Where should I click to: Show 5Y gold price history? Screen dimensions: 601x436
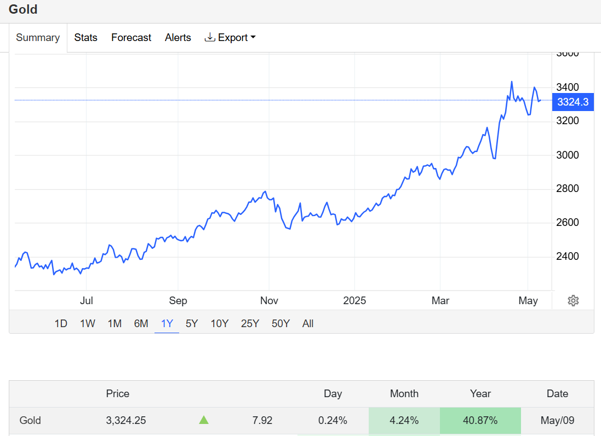192,323
